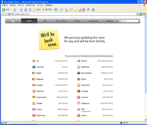Screen dimensions: 147x125
Task: Click the Australia flag icon
Action: [34, 67]
